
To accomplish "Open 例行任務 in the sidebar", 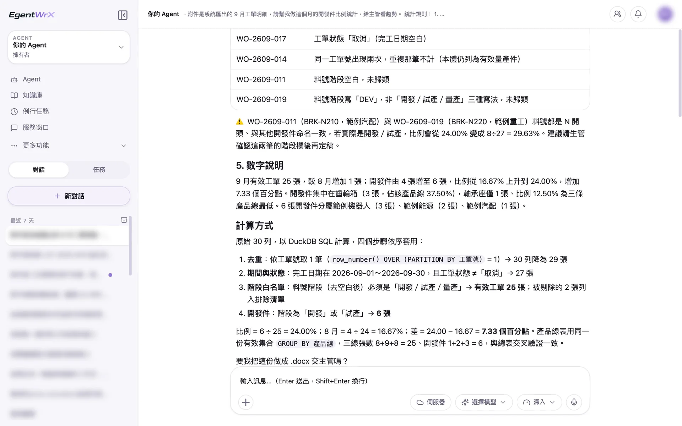I will pos(69,111).
